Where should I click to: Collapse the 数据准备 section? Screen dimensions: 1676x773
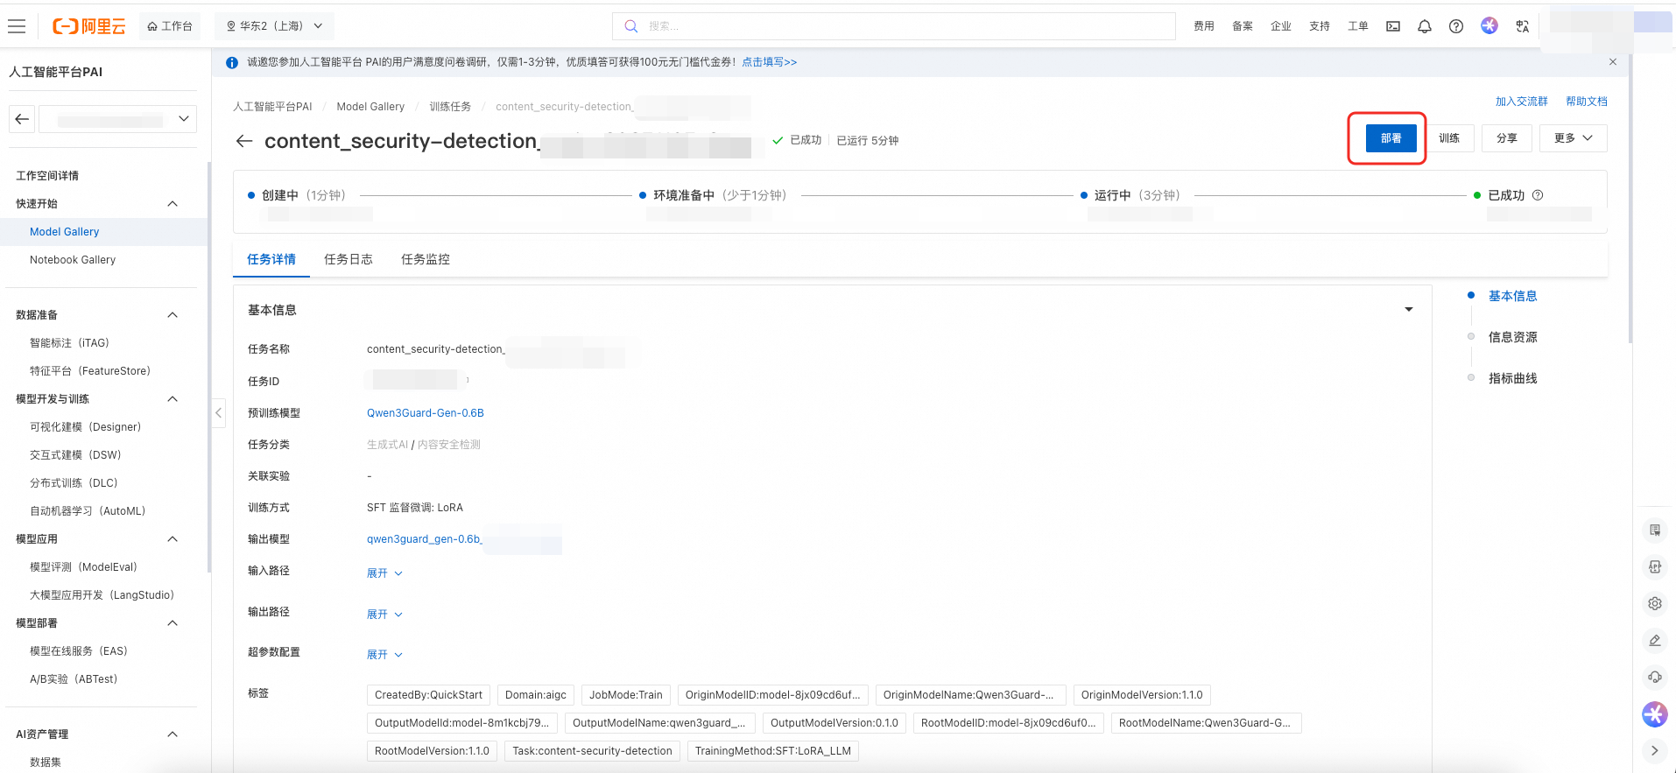173,315
